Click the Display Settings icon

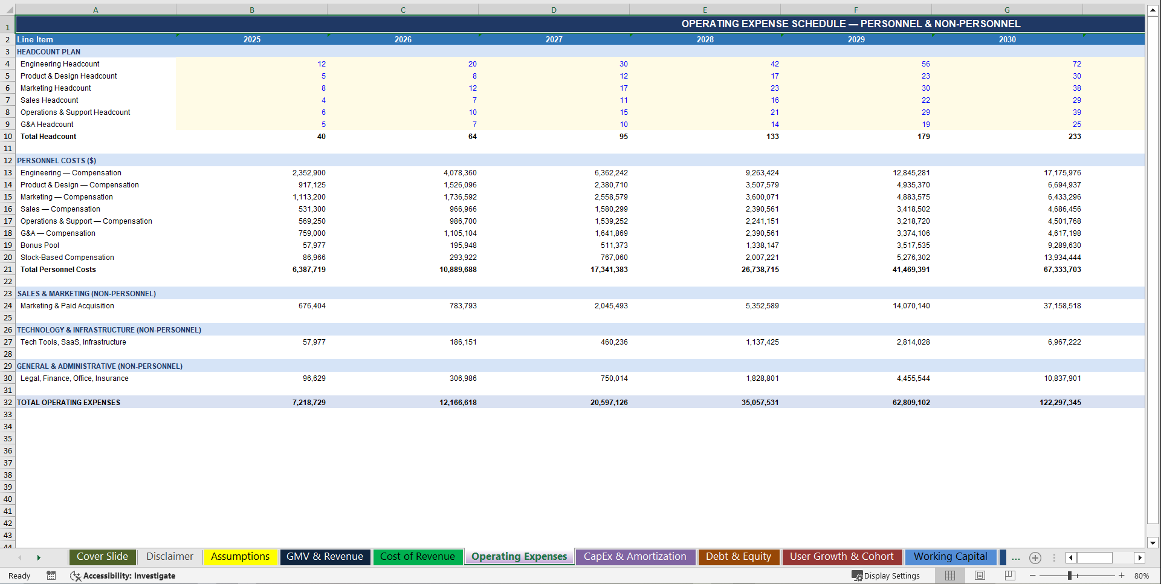click(x=886, y=576)
